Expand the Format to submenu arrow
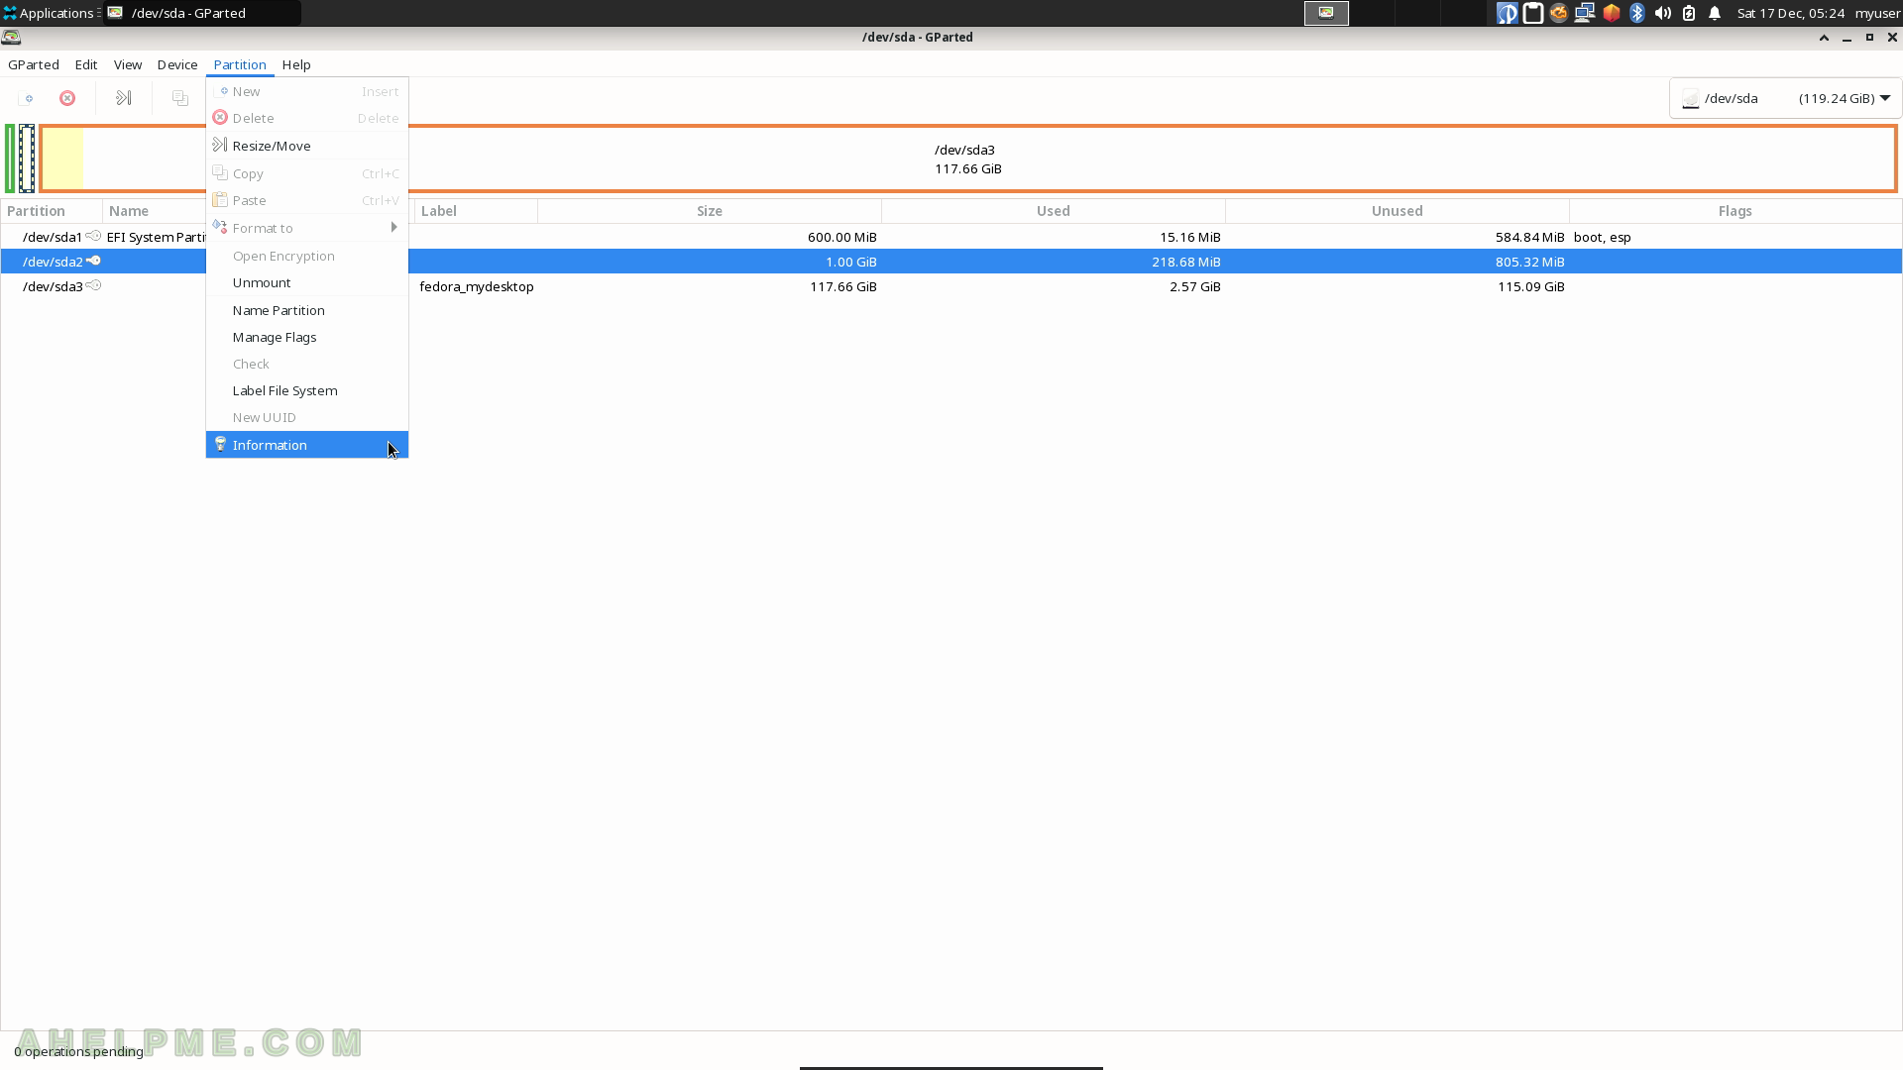 (x=394, y=227)
